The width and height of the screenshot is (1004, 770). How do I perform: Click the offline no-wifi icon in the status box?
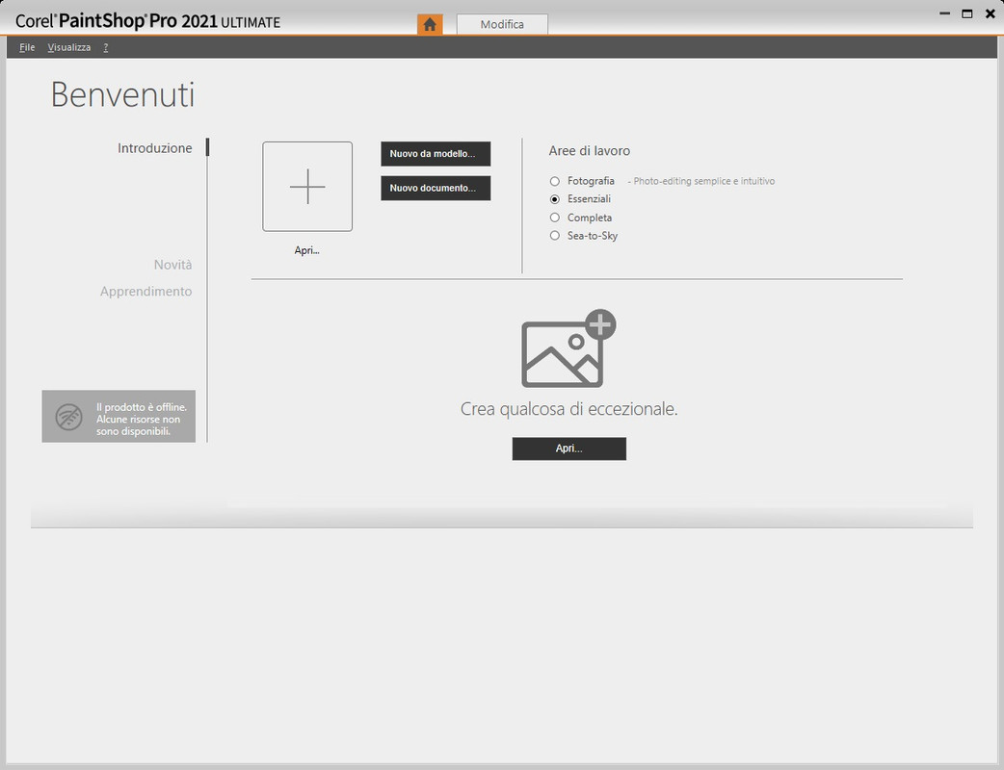click(x=68, y=417)
